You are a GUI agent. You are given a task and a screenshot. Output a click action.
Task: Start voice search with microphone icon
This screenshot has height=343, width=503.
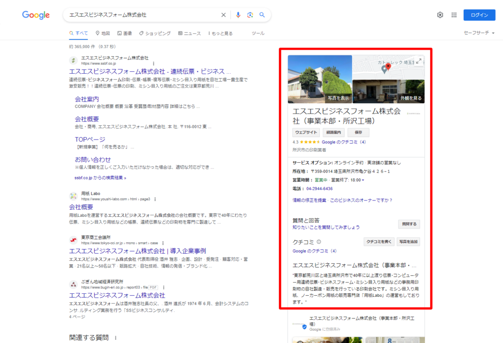[x=238, y=15]
